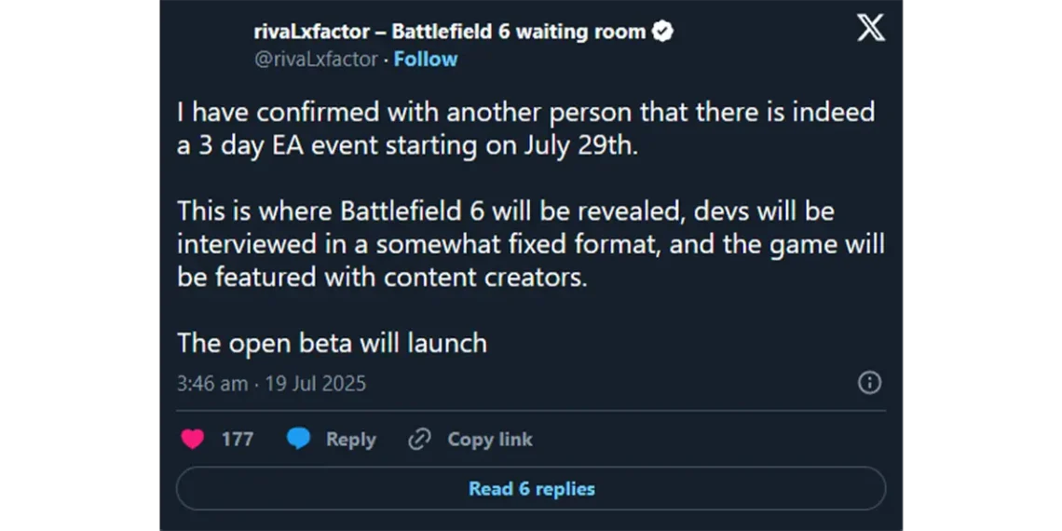
Task: Like the post with the heart icon
Action: tap(192, 440)
